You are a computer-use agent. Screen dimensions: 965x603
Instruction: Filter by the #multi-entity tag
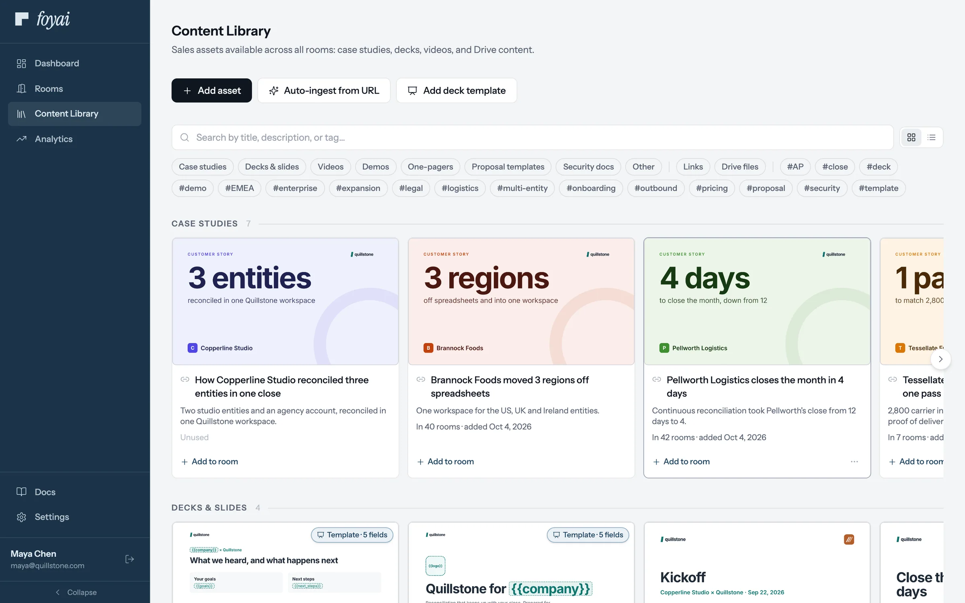tap(522, 188)
